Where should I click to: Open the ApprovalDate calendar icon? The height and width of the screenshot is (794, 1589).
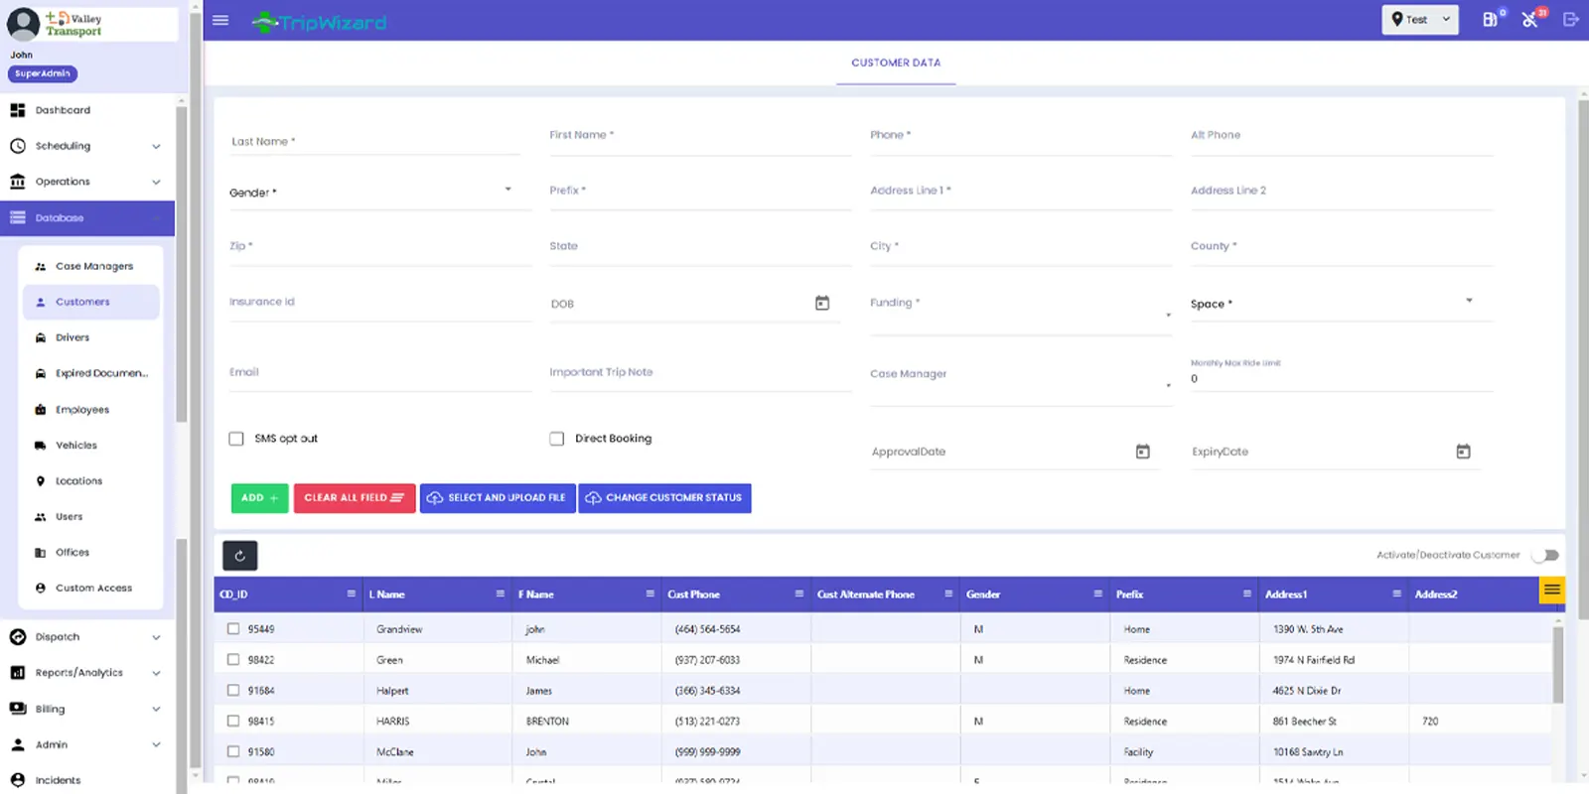pyautogui.click(x=1142, y=452)
